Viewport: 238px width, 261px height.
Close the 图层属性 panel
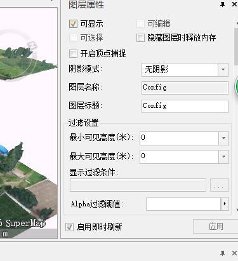coord(234,4)
